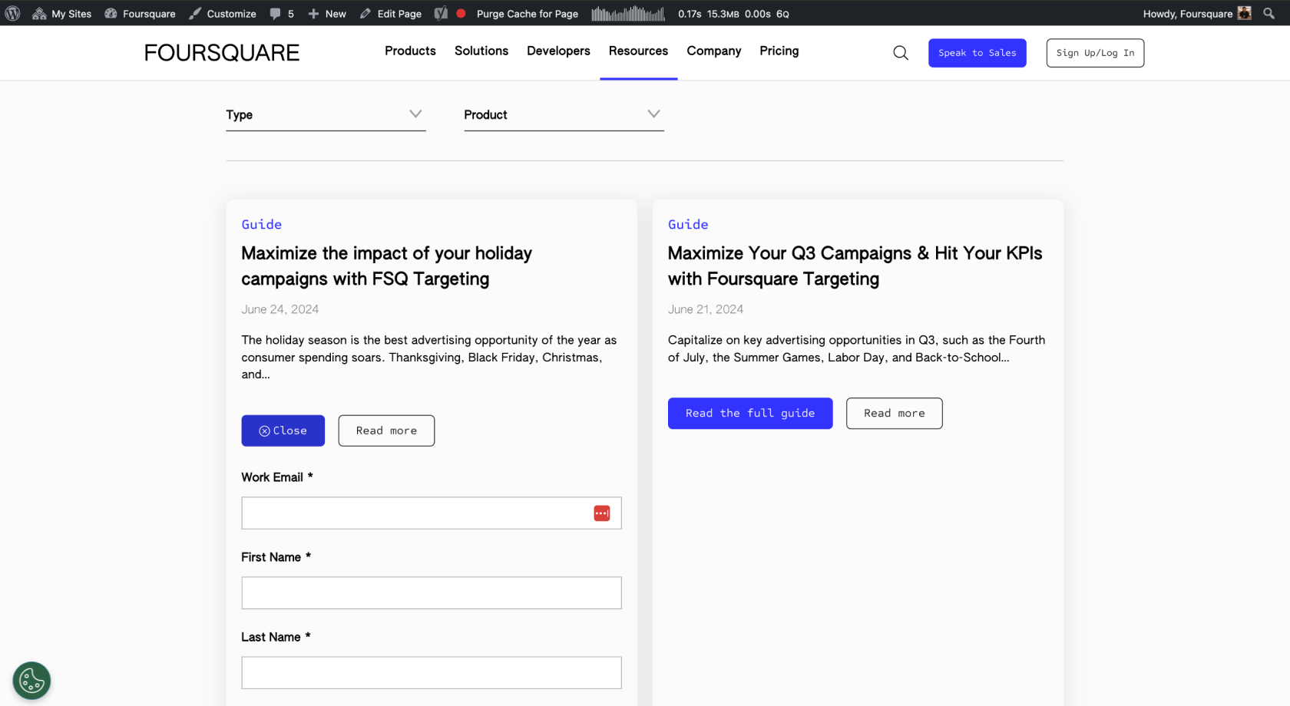Image resolution: width=1290 pixels, height=706 pixels.
Task: Open the Solutions nav menu
Action: (x=481, y=51)
